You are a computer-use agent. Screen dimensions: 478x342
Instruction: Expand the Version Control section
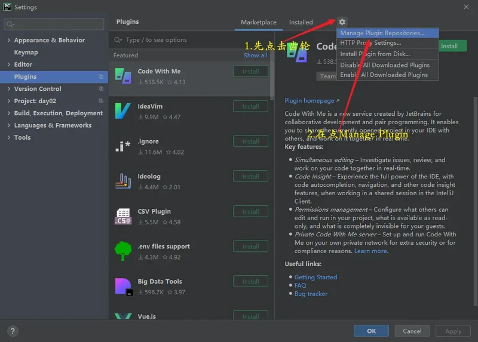pos(8,89)
